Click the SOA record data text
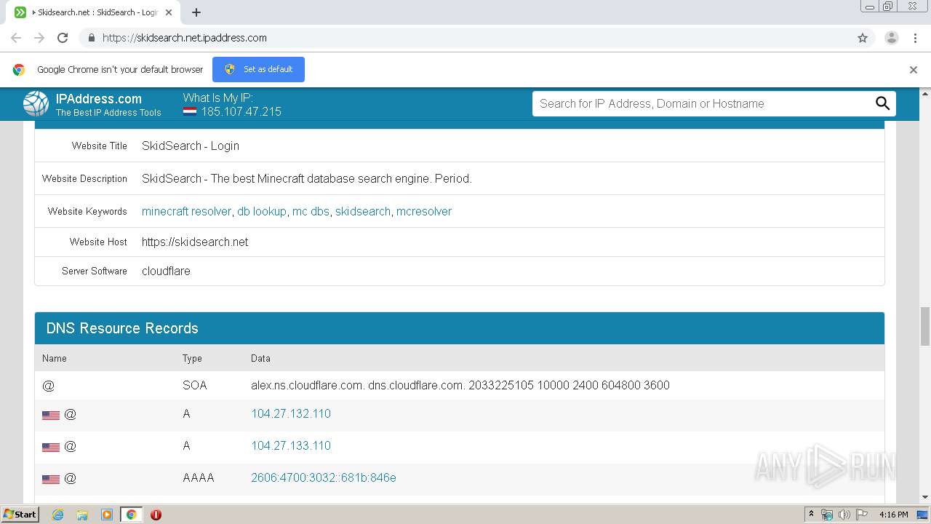Image resolution: width=931 pixels, height=524 pixels. point(460,385)
